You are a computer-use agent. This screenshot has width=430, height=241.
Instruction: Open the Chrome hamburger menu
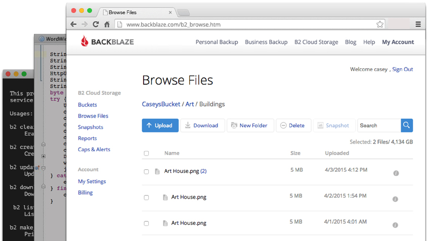tap(418, 24)
